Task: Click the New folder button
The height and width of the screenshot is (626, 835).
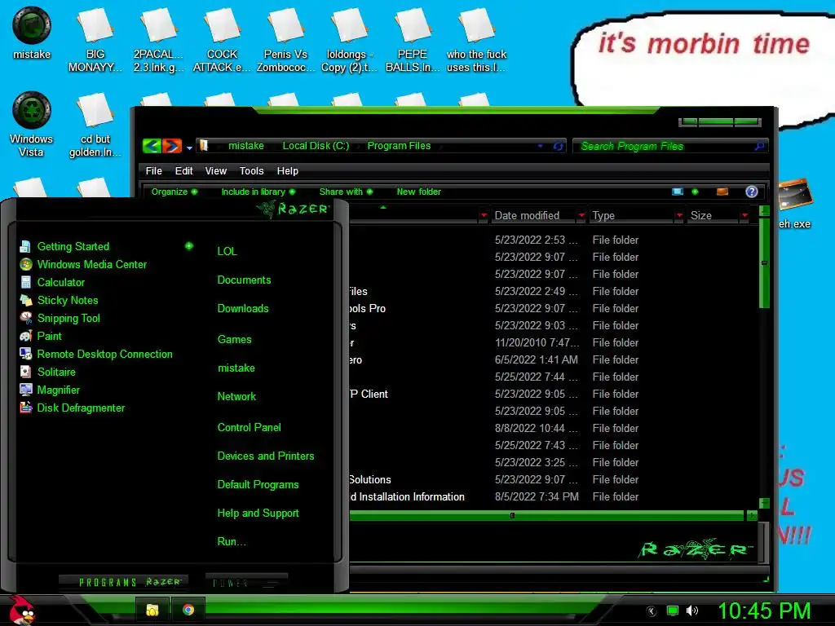Action: [x=418, y=192]
